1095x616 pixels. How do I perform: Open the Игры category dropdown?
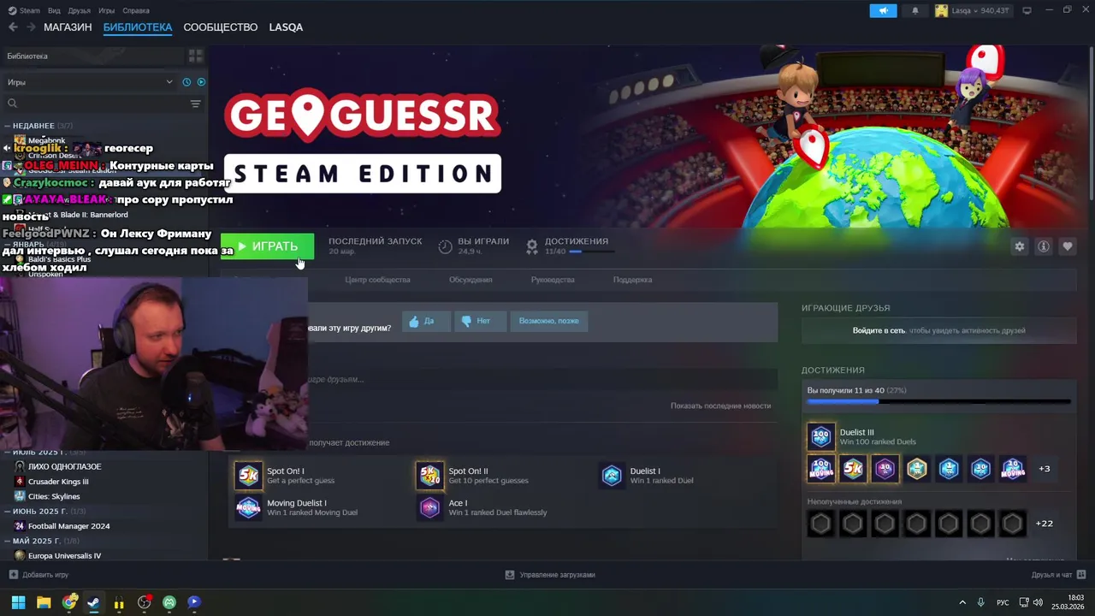click(x=90, y=82)
